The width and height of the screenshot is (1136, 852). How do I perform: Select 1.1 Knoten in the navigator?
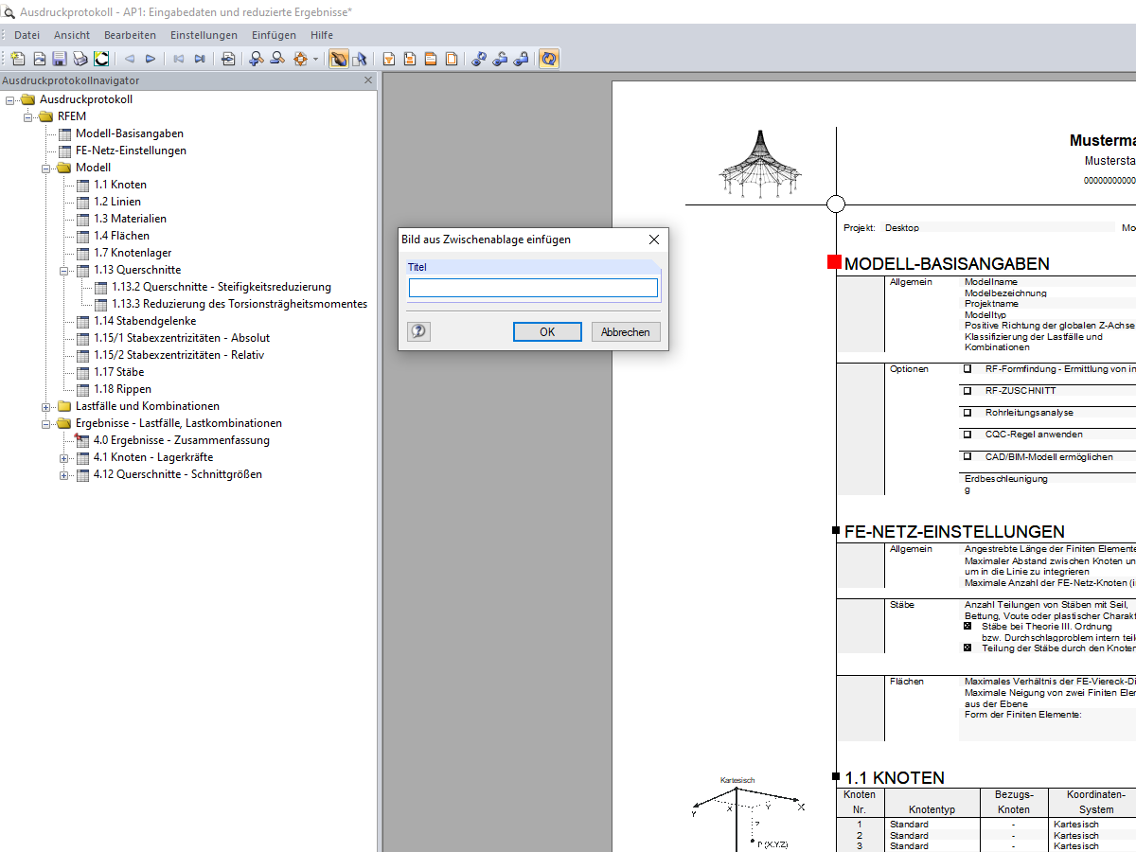tap(120, 185)
